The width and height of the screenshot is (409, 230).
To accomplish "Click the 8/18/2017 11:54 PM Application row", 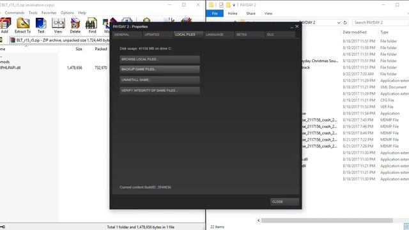I will pyautogui.click(x=355, y=113).
